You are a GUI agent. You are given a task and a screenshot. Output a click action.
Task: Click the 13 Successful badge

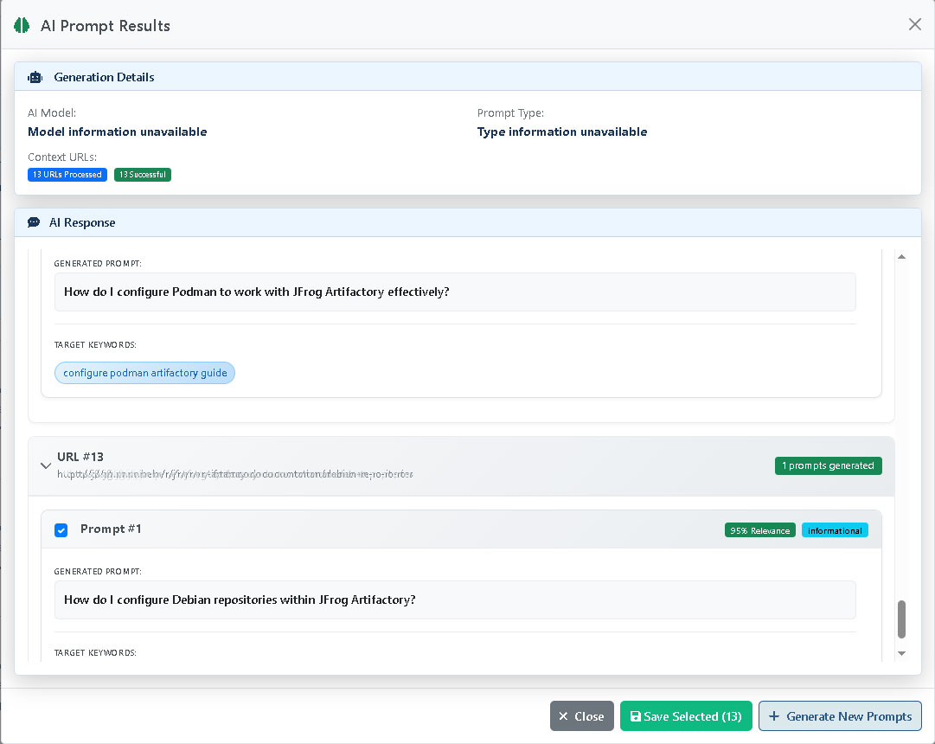click(142, 174)
